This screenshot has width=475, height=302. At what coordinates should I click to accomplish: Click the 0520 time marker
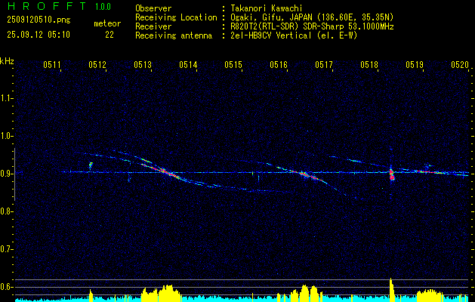click(460, 65)
